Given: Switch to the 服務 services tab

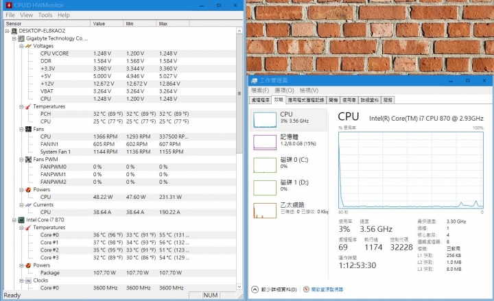Looking at the screenshot, I should [388, 100].
